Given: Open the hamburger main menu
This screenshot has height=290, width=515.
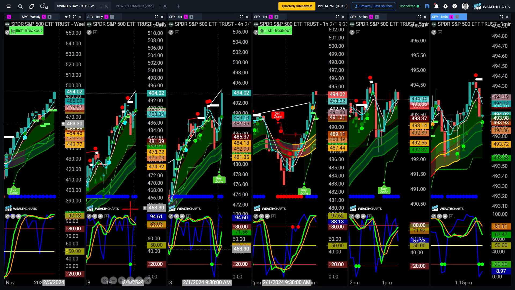Looking at the screenshot, I should click(9, 6).
